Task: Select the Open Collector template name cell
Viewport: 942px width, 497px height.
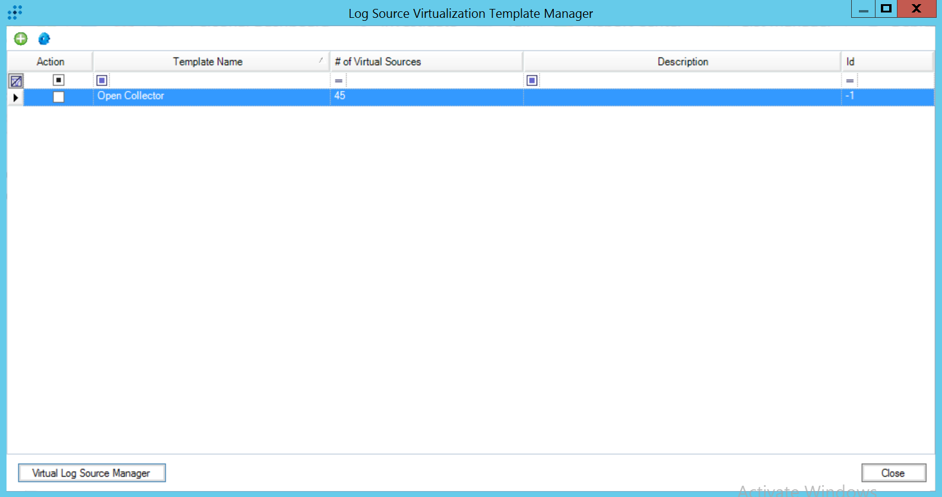Action: tap(131, 96)
